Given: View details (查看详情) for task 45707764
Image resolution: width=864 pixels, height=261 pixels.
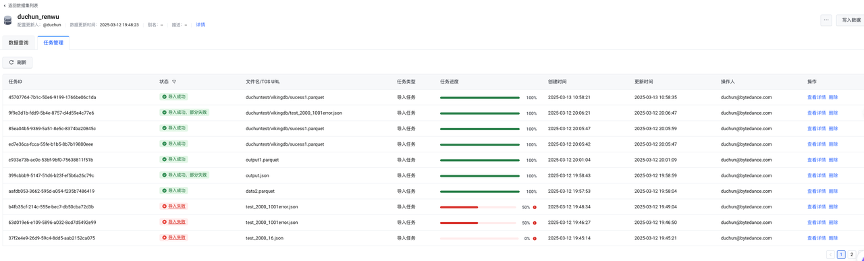Looking at the screenshot, I should tap(816, 97).
